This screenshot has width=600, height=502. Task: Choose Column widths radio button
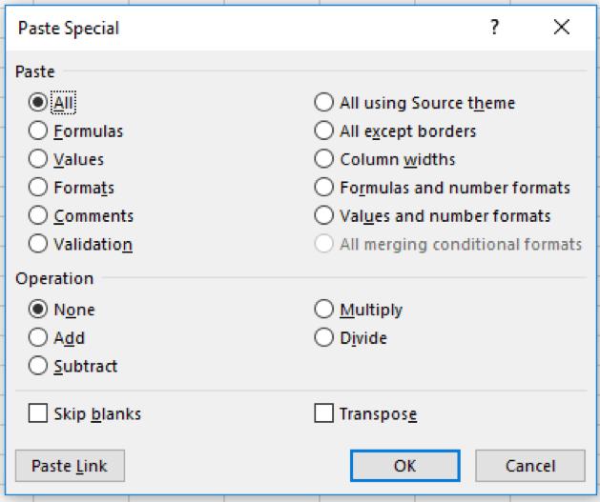(324, 159)
